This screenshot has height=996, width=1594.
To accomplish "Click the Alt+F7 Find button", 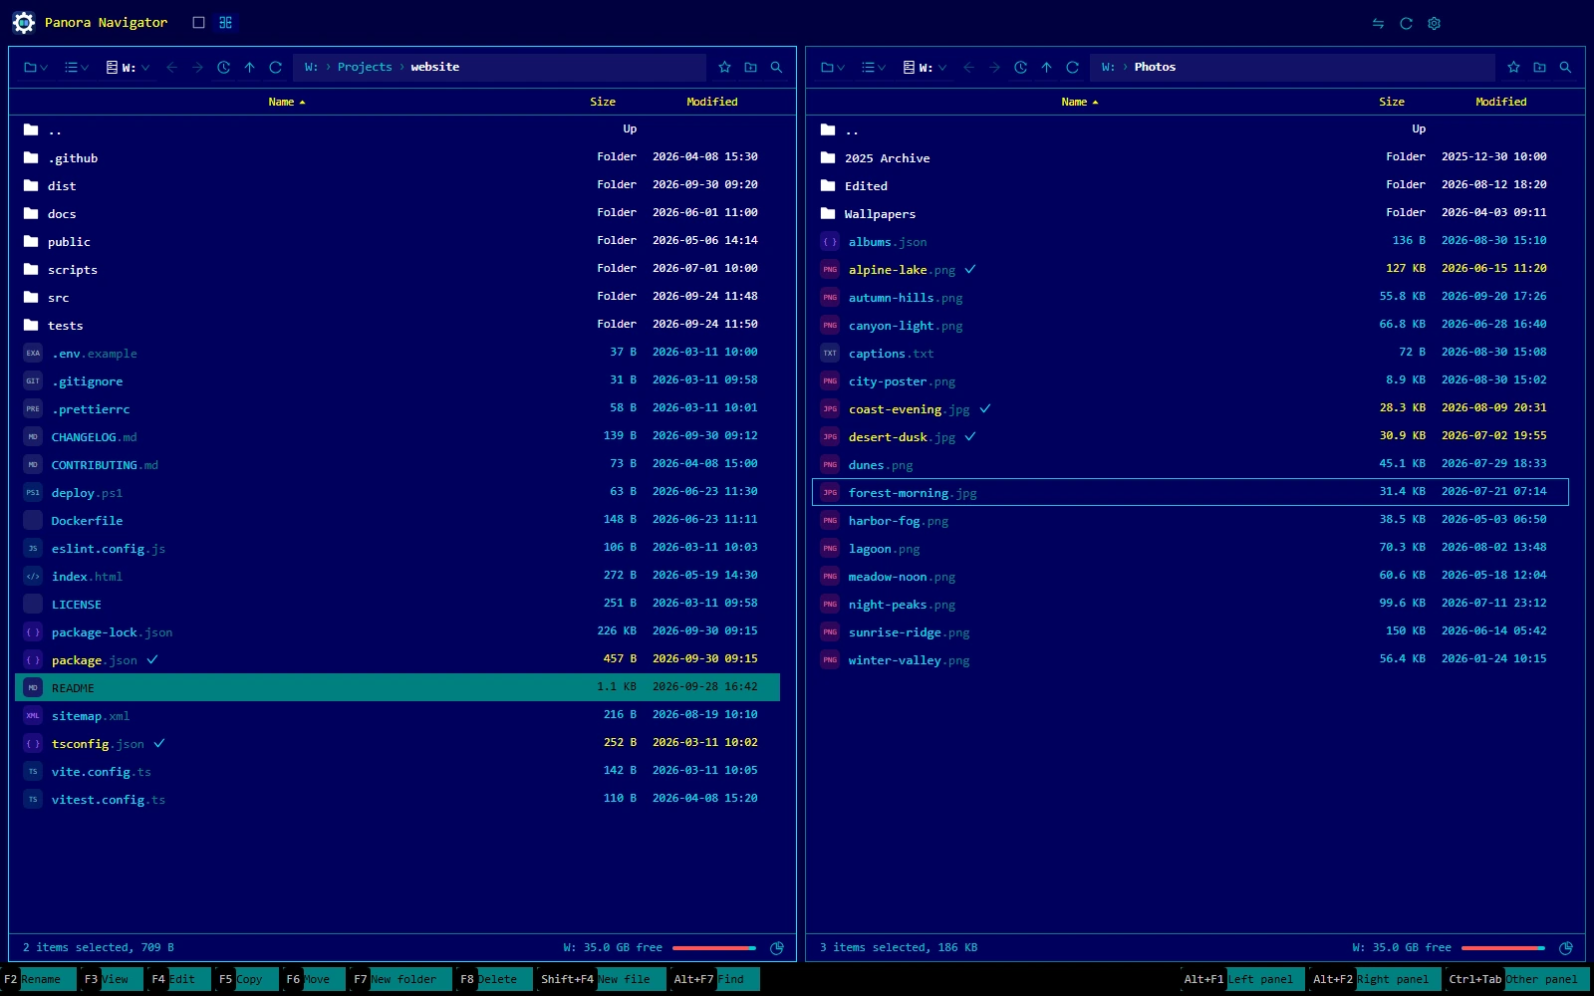I will pos(714,979).
